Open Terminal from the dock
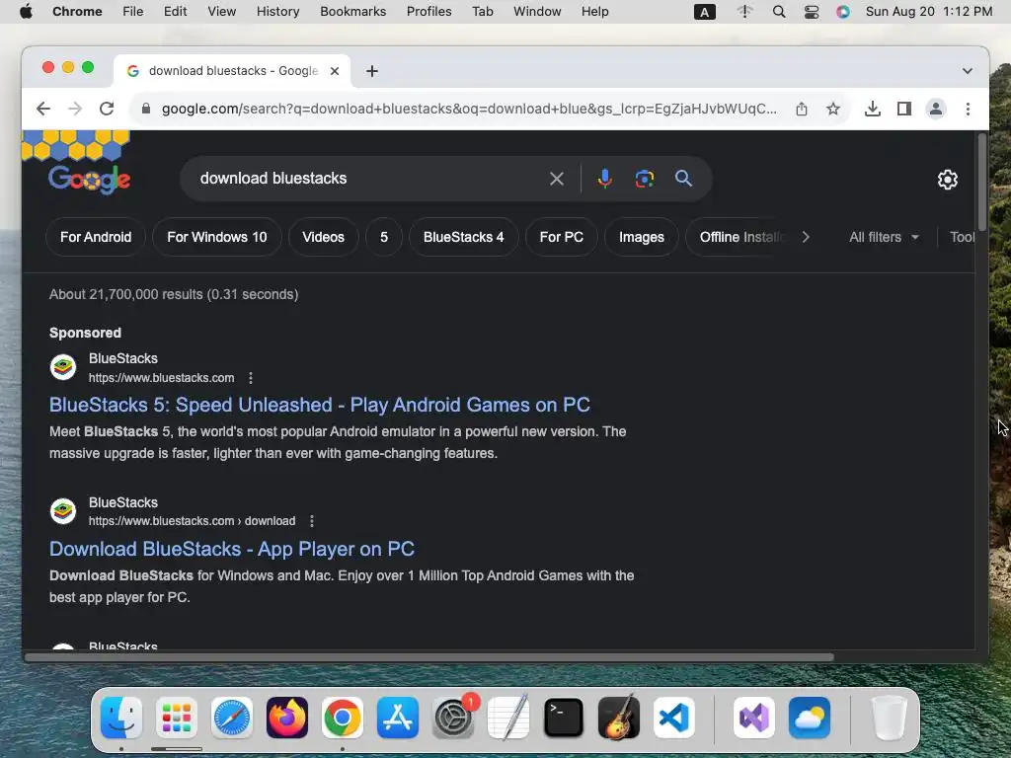This screenshot has width=1011, height=758. 564,718
